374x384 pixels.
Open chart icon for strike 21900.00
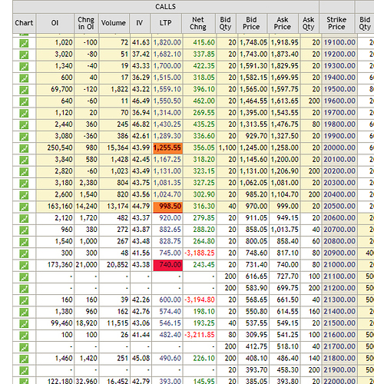(x=24, y=370)
